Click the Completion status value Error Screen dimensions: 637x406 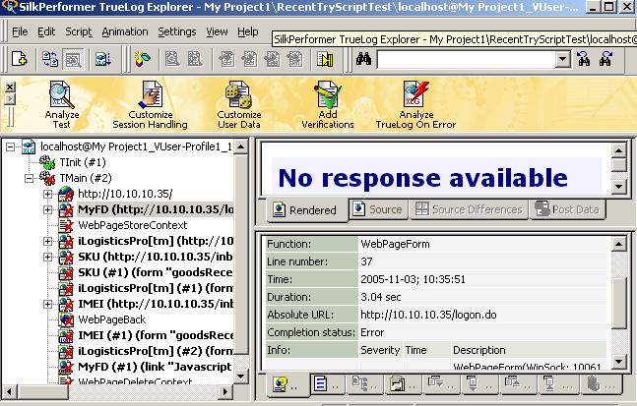372,332
